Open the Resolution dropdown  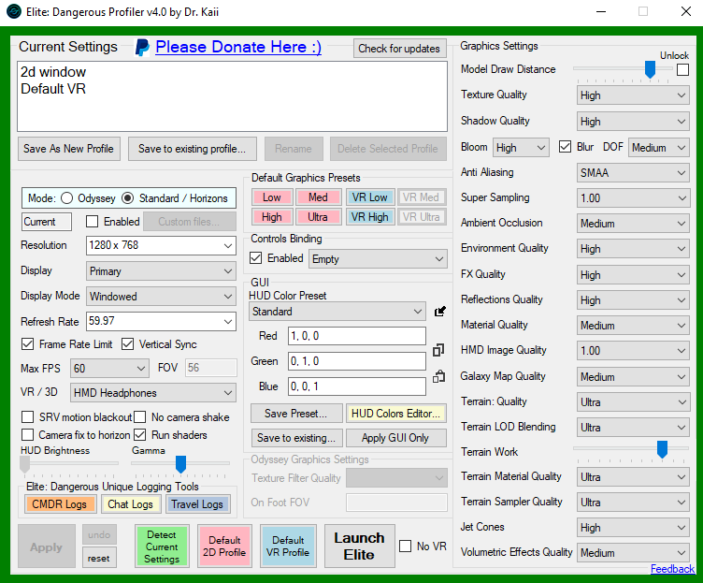[161, 245]
